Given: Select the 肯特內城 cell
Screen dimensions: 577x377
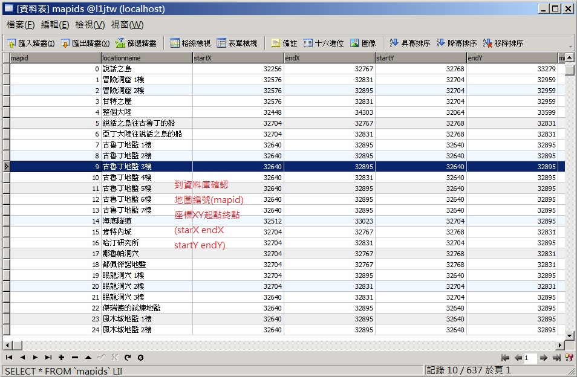Looking at the screenshot, I should pos(147,232).
